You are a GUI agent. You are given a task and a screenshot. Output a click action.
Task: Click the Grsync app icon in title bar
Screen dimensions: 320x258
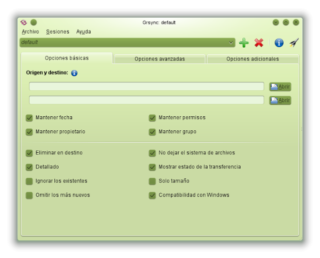pos(23,22)
